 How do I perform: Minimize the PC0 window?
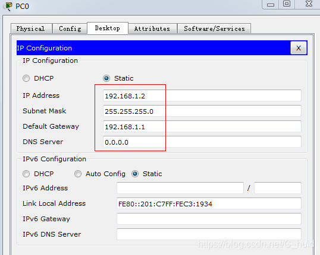pos(271,5)
